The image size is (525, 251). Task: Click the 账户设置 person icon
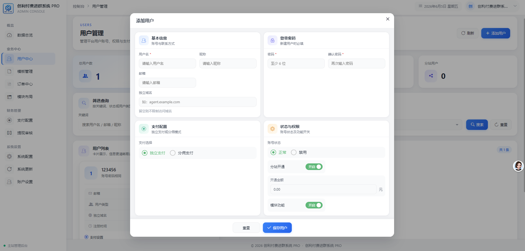[9, 182]
